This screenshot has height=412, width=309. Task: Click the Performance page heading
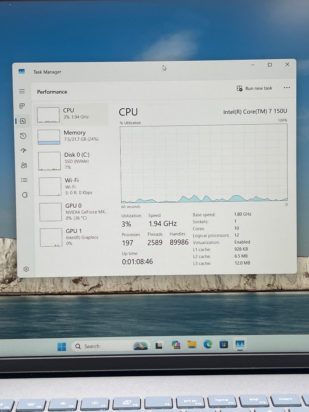click(x=52, y=92)
